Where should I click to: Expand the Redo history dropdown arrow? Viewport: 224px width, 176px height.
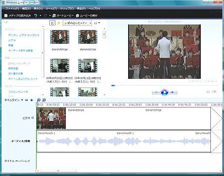click(x=50, y=16)
